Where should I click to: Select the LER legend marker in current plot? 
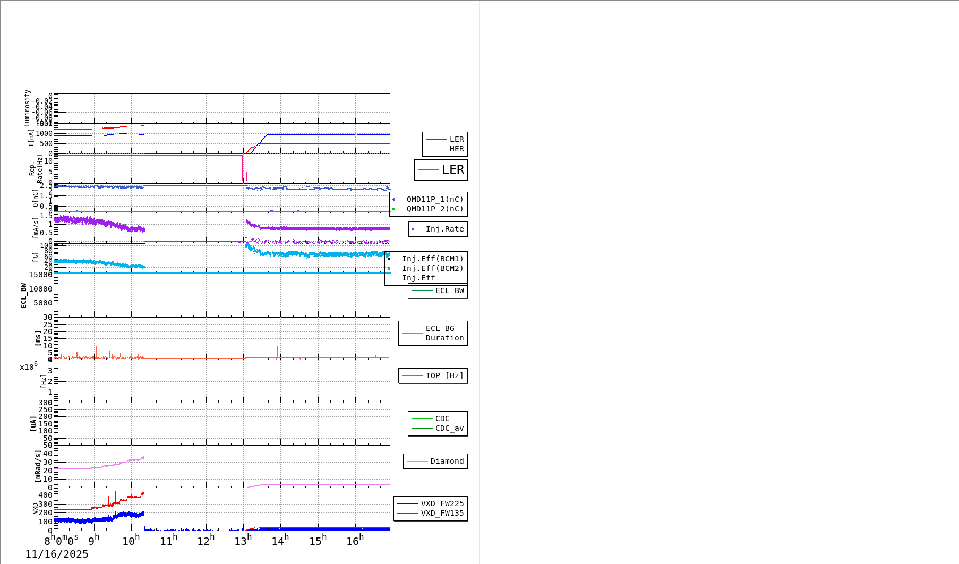pos(436,140)
